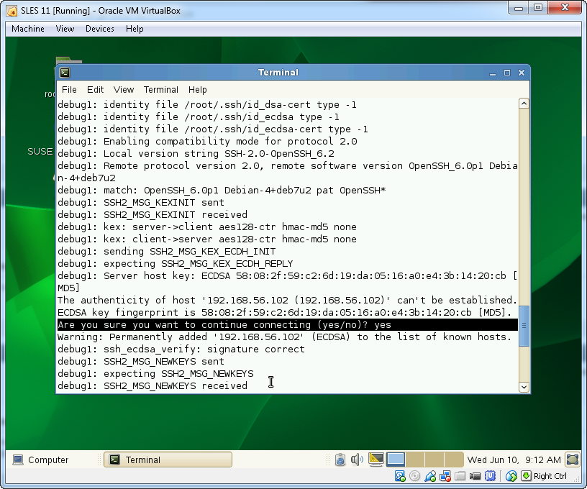The width and height of the screenshot is (587, 489).
Task: Click the 'SUSE' desktop label
Action: pos(40,152)
